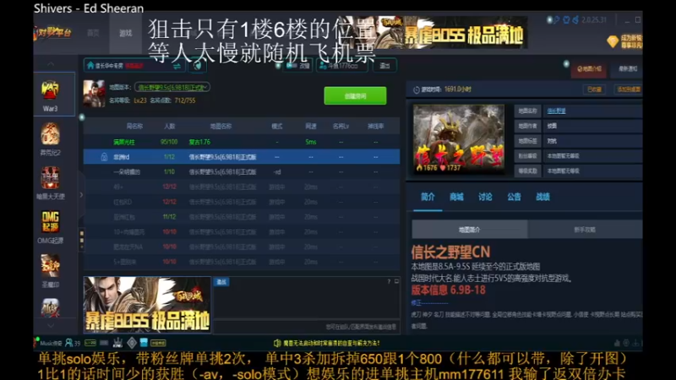676x380 pixels.
Task: Click the swap arrows icon in room bar
Action: click(177, 67)
